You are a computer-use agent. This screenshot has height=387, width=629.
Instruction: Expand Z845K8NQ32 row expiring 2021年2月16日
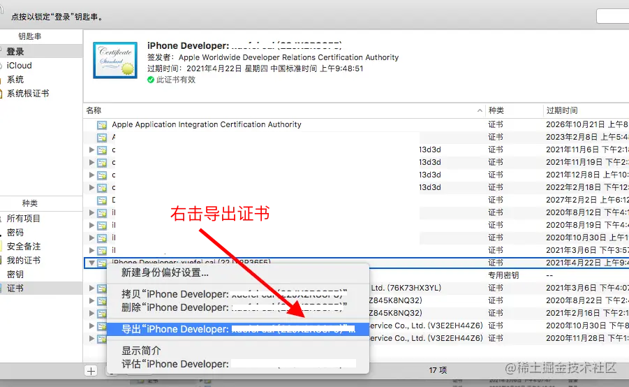[x=91, y=313]
